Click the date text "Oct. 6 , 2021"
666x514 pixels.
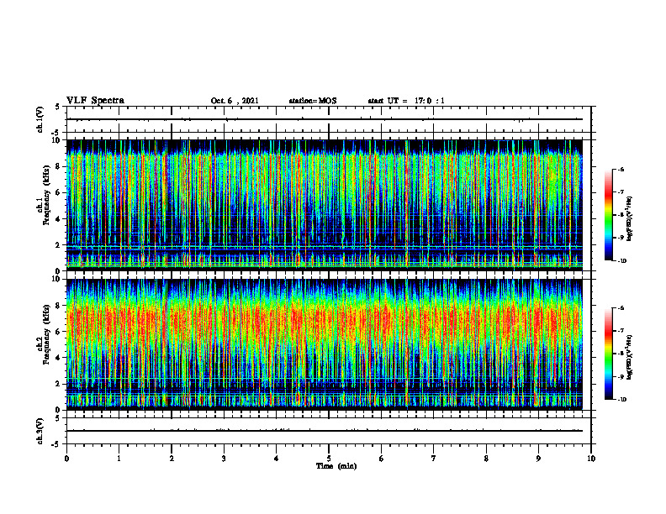pos(235,101)
